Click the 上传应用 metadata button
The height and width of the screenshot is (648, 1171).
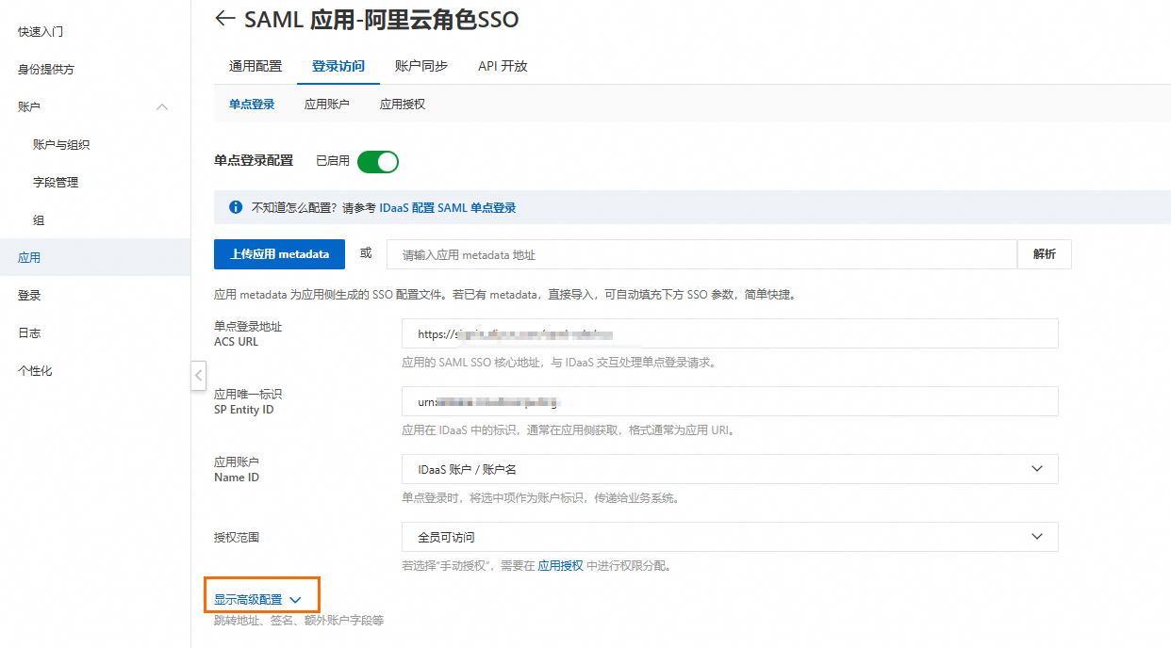[280, 254]
